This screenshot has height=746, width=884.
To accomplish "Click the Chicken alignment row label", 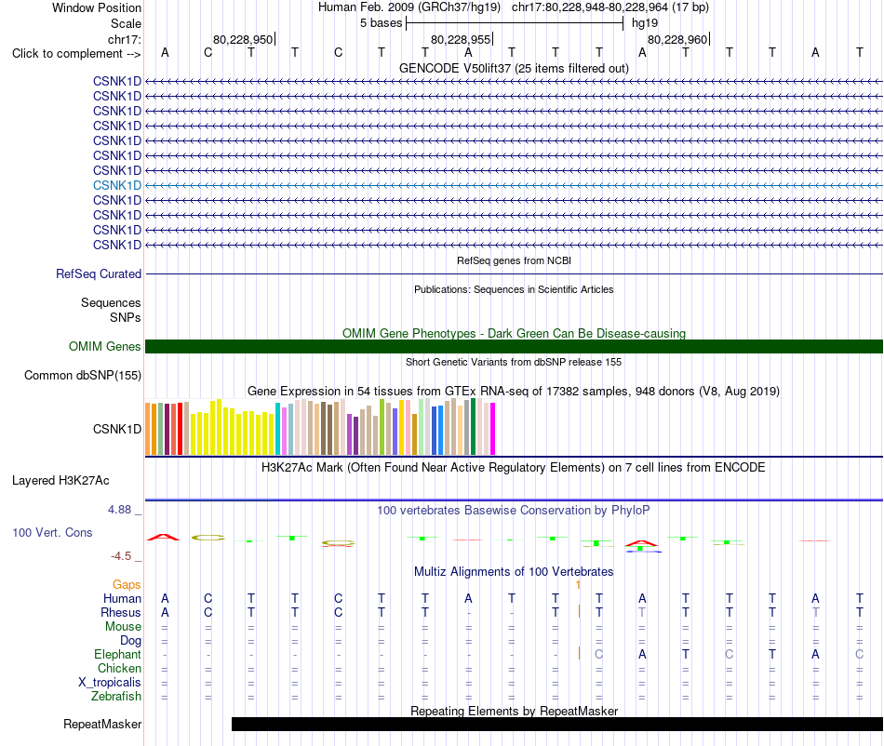I will [x=119, y=668].
